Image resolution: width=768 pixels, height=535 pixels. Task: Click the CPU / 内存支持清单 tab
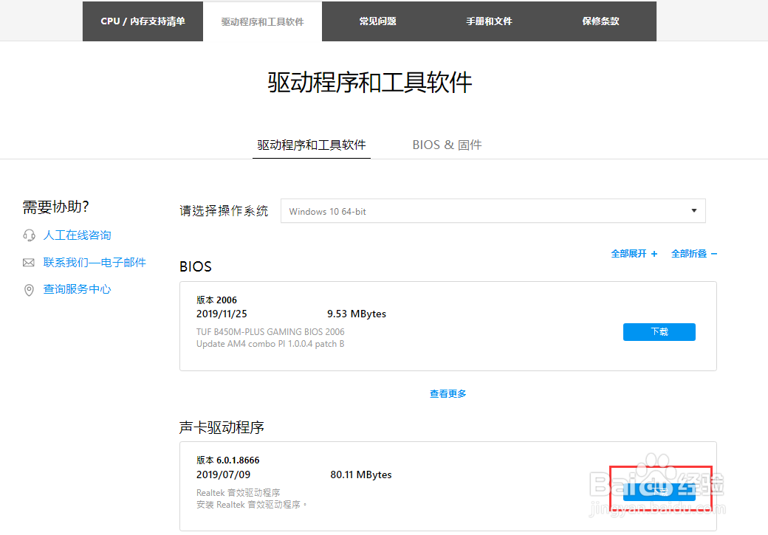(x=143, y=21)
